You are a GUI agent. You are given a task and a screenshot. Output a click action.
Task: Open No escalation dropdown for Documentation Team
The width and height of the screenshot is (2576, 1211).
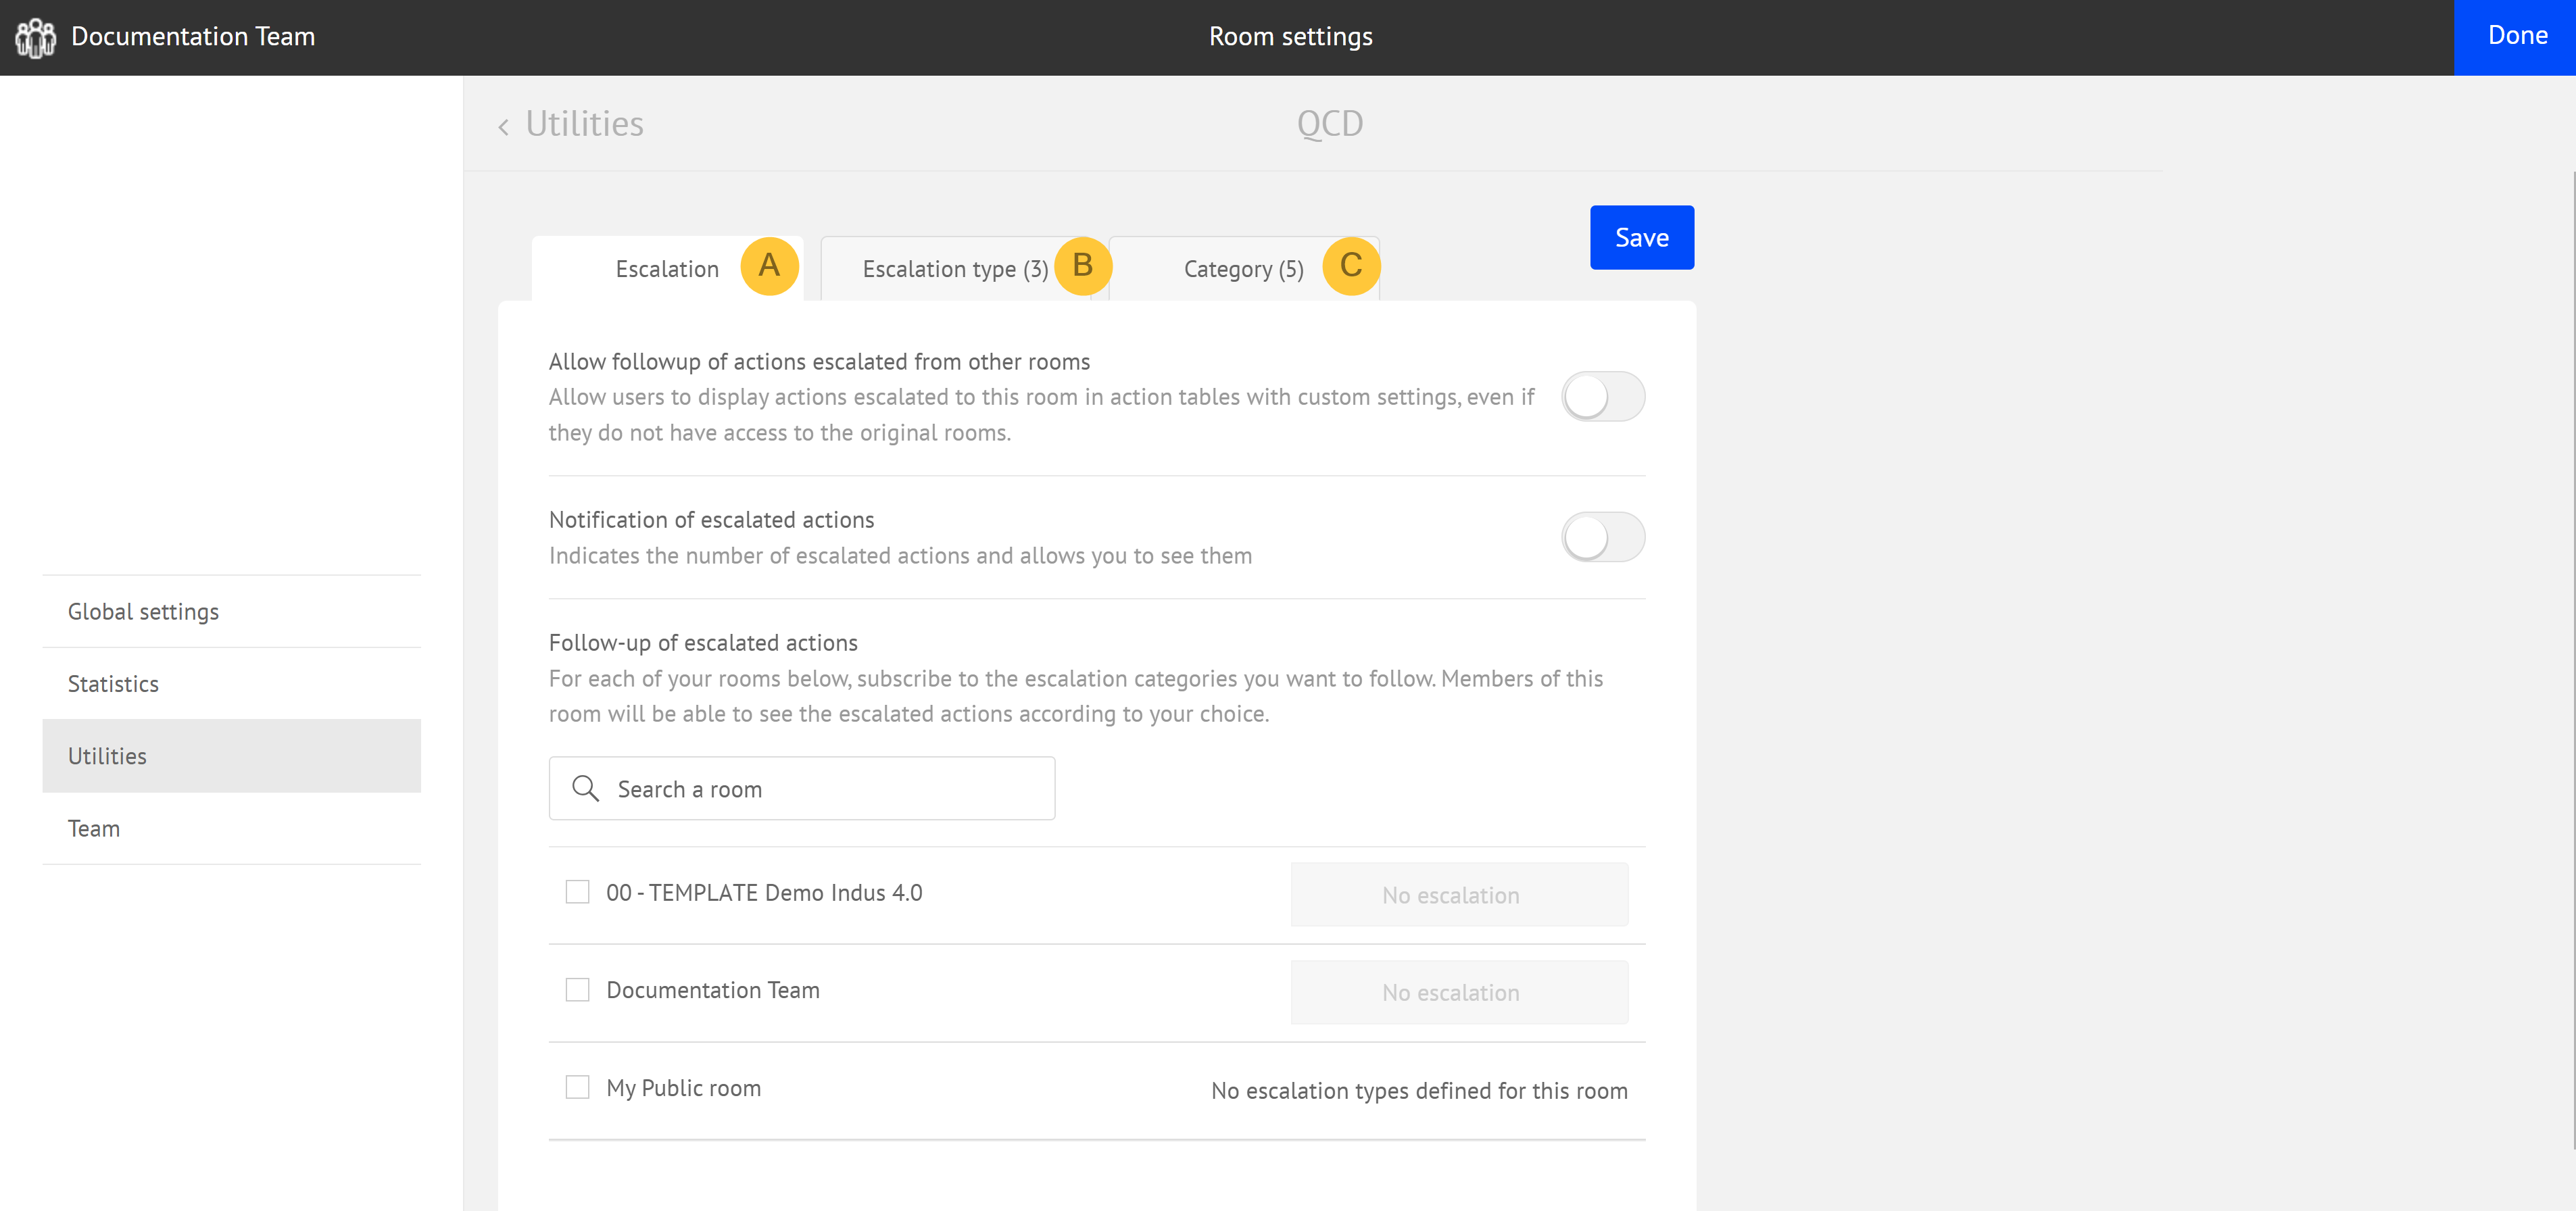(1459, 993)
